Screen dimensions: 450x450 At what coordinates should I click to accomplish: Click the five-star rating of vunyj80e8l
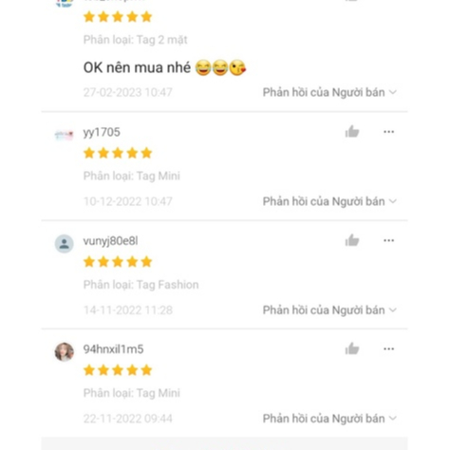click(x=118, y=262)
